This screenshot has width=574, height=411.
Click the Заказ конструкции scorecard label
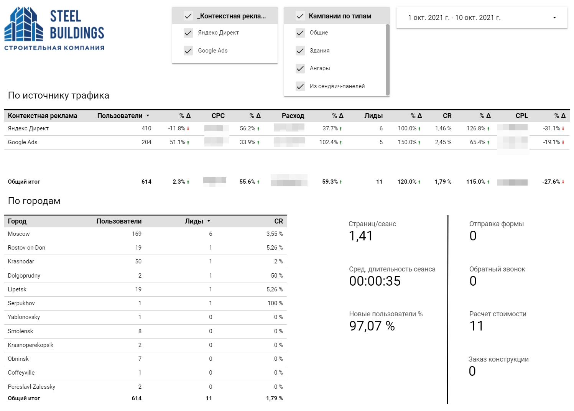[x=498, y=359]
